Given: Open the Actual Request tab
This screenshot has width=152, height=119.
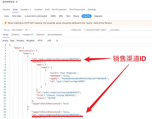Looking at the screenshot, I should [55, 35].
